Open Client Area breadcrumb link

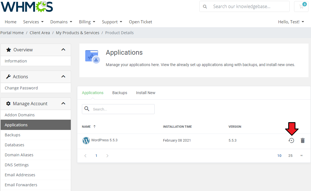(x=40, y=33)
